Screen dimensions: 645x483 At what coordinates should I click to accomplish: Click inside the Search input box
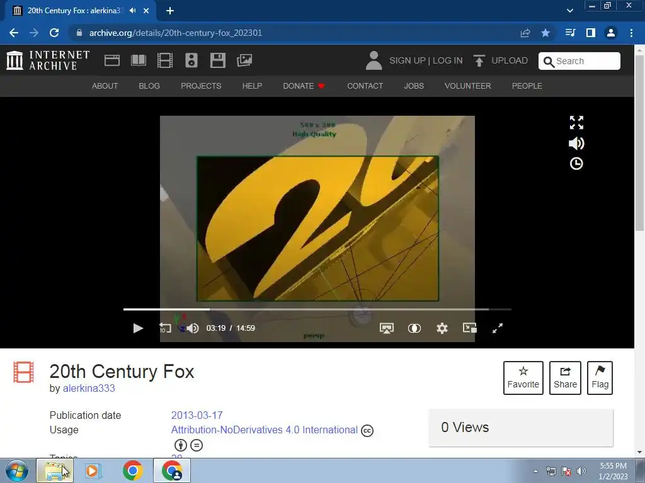pyautogui.click(x=579, y=61)
